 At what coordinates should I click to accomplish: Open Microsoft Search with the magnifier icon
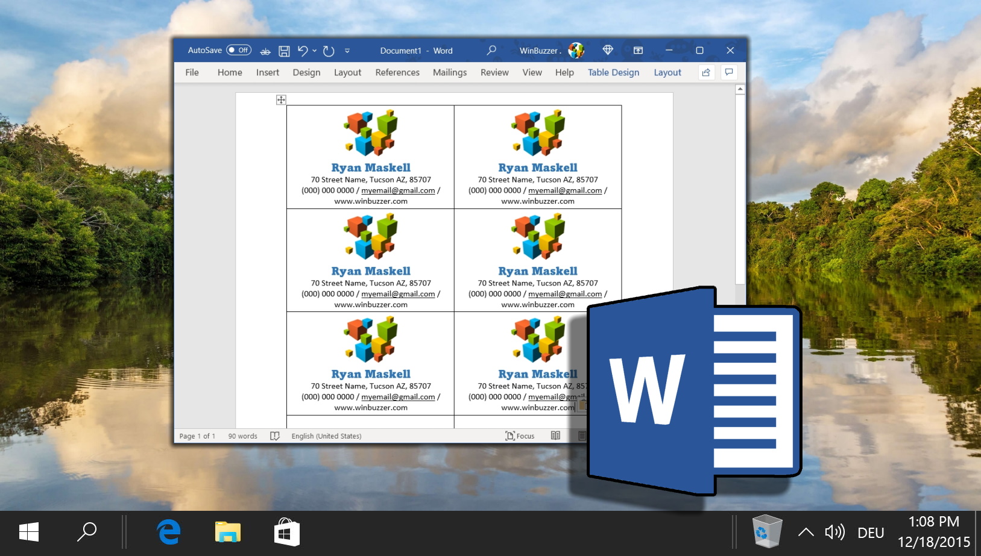(491, 51)
